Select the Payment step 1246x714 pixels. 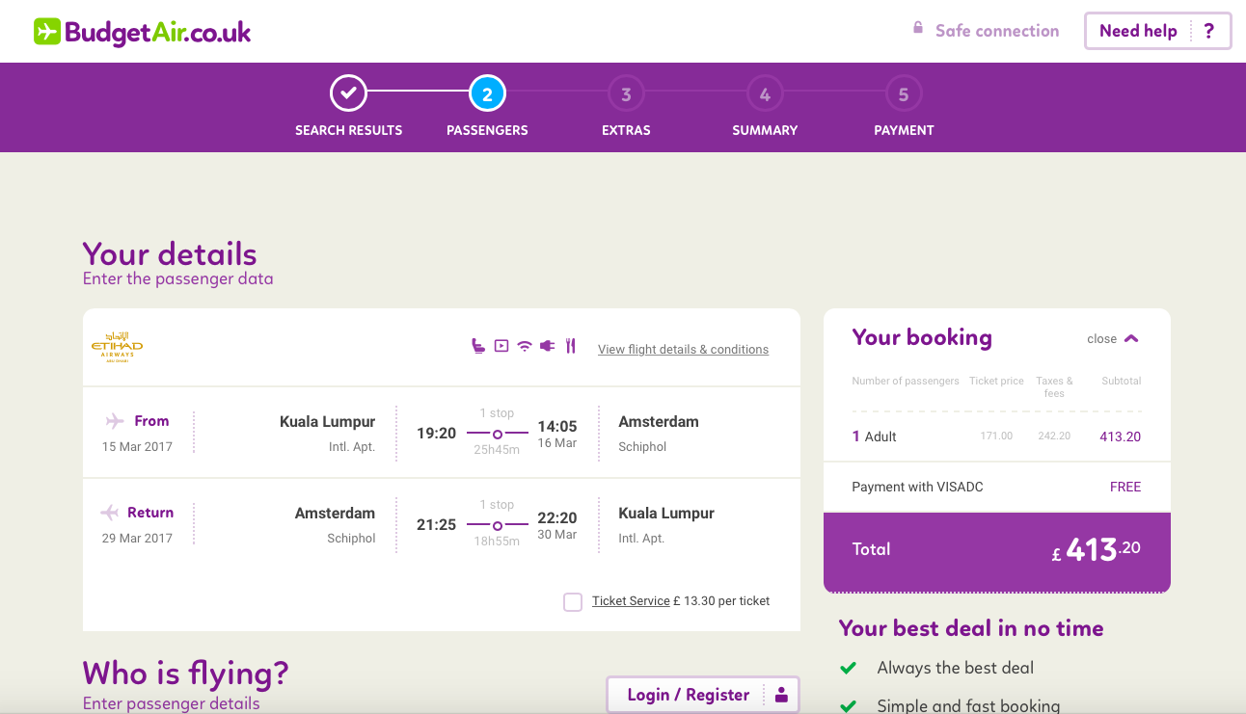904,93
